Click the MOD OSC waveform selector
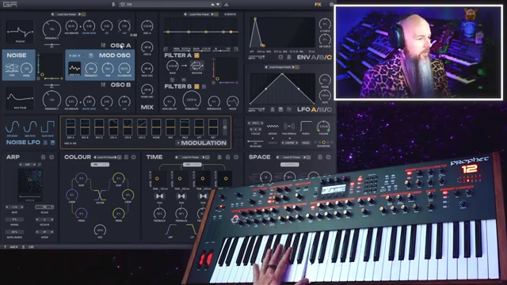 click(74, 68)
